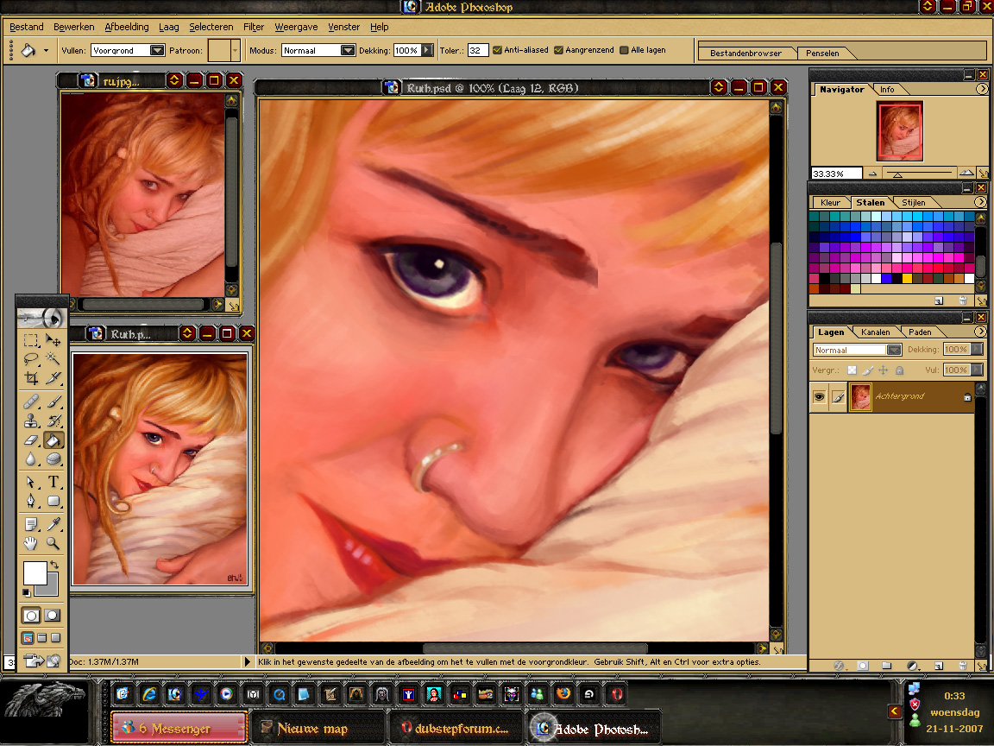The image size is (994, 746).
Task: Select the Paint Bucket tool in toolbox
Action: tap(53, 439)
